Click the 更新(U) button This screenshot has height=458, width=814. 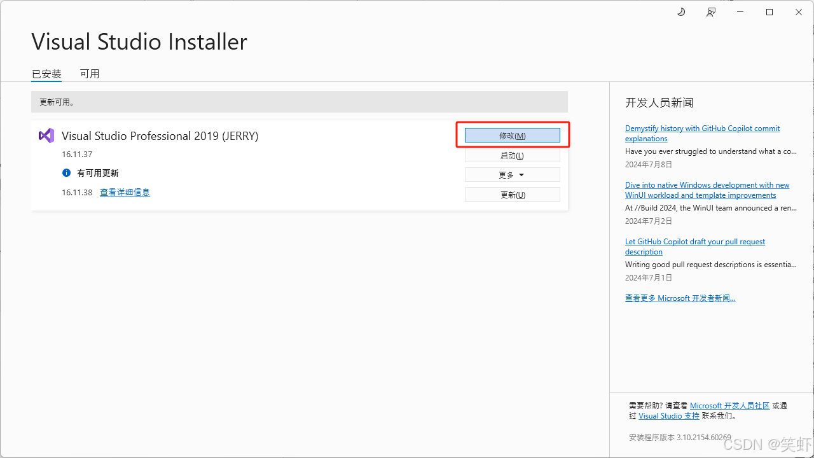click(x=513, y=195)
